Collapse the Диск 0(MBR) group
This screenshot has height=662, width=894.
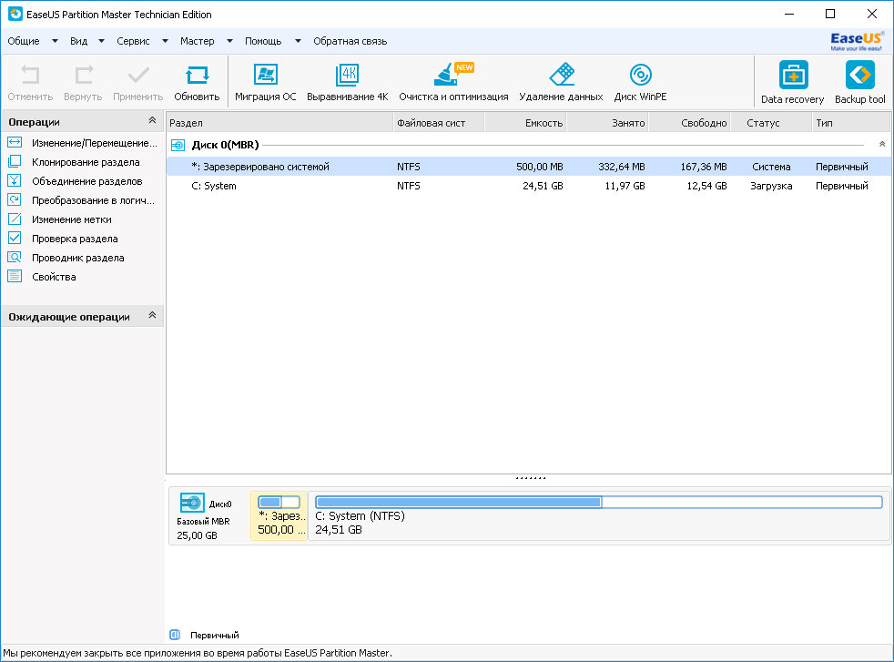click(x=882, y=144)
